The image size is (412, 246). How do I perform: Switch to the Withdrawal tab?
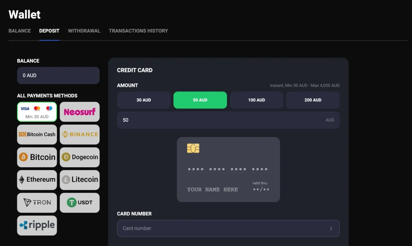coord(84,31)
